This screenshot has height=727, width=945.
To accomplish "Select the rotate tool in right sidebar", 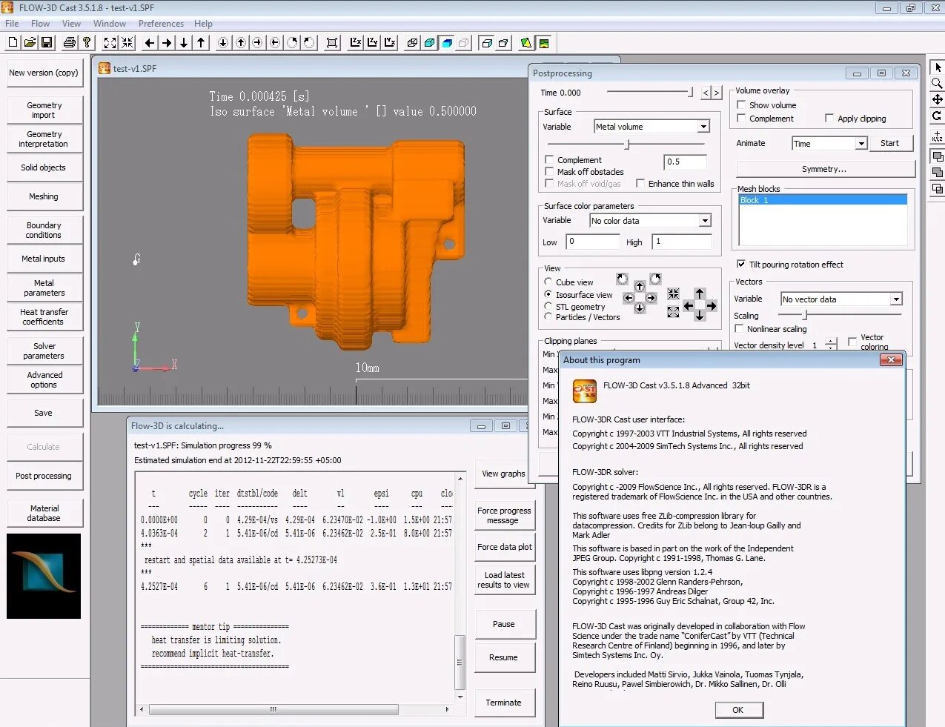I will click(937, 116).
